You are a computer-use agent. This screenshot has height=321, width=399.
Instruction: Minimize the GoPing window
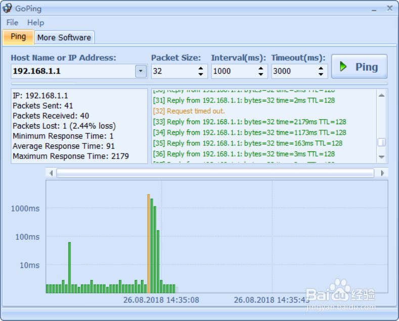(x=374, y=10)
